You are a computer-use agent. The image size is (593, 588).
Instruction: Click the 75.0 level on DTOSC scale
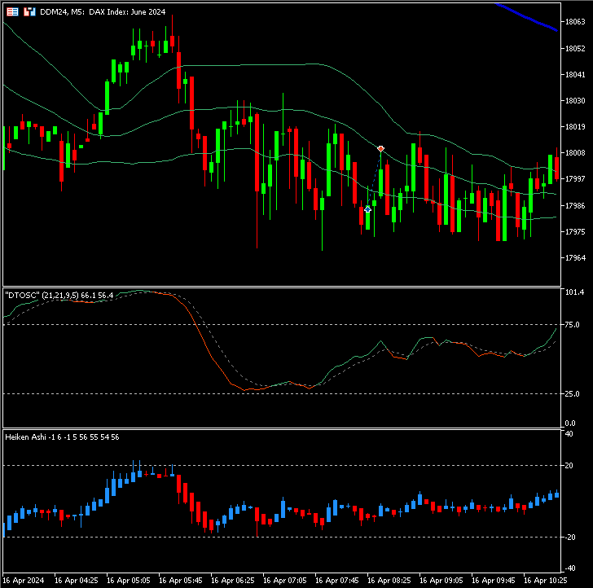[572, 324]
